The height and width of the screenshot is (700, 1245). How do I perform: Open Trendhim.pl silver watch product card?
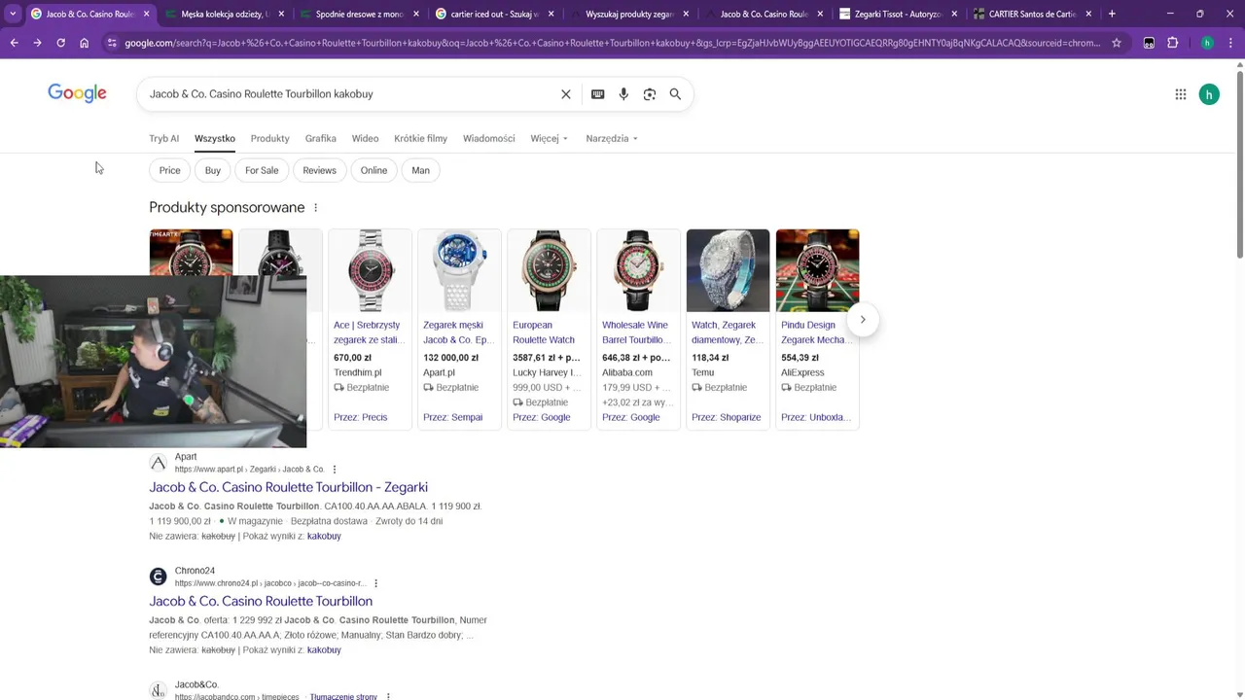370,329
